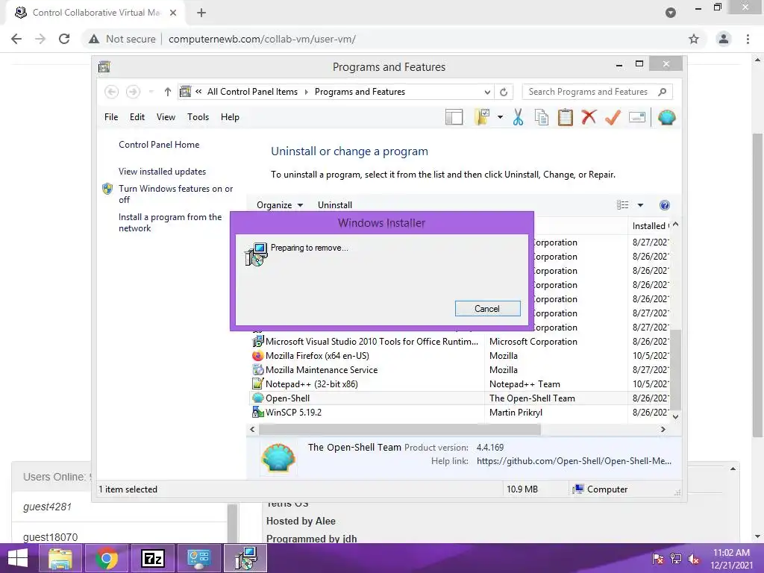Click Turn Windows features on or off
Image resolution: width=764 pixels, height=573 pixels.
(x=175, y=194)
